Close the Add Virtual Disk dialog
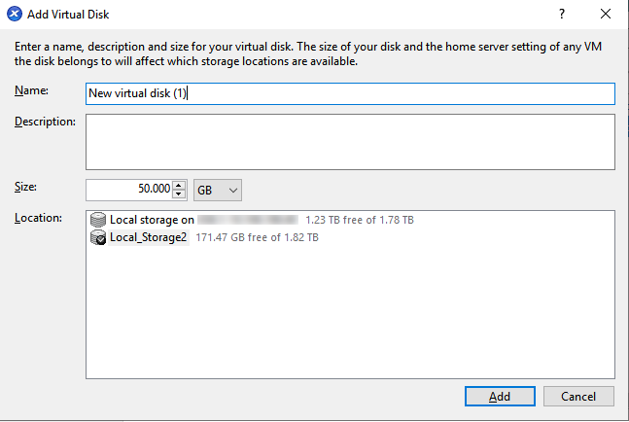This screenshot has width=629, height=422. [x=606, y=14]
